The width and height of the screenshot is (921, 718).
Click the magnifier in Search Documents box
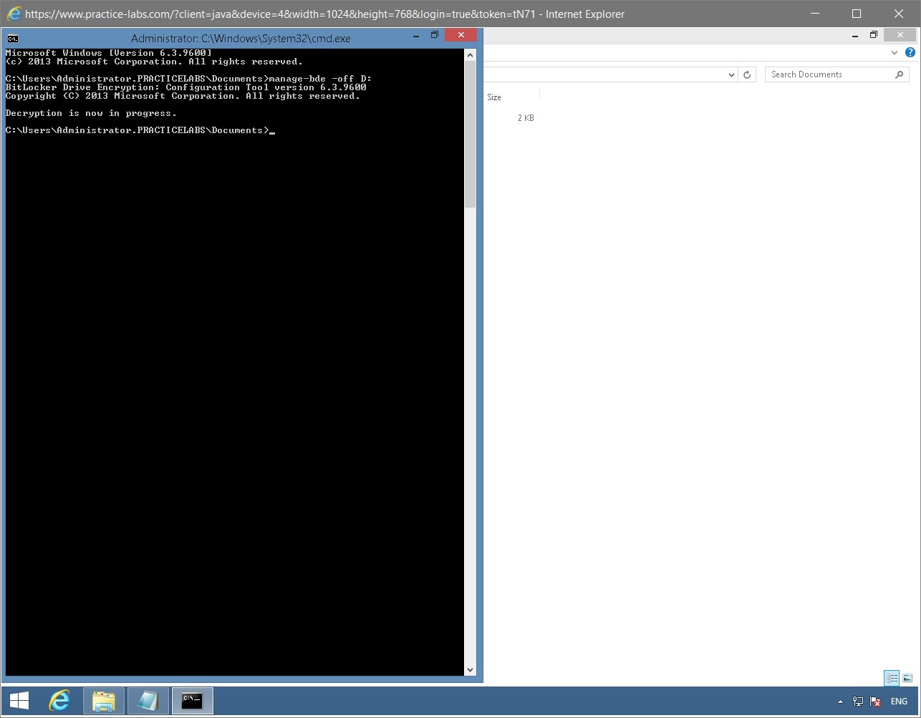[x=900, y=74]
